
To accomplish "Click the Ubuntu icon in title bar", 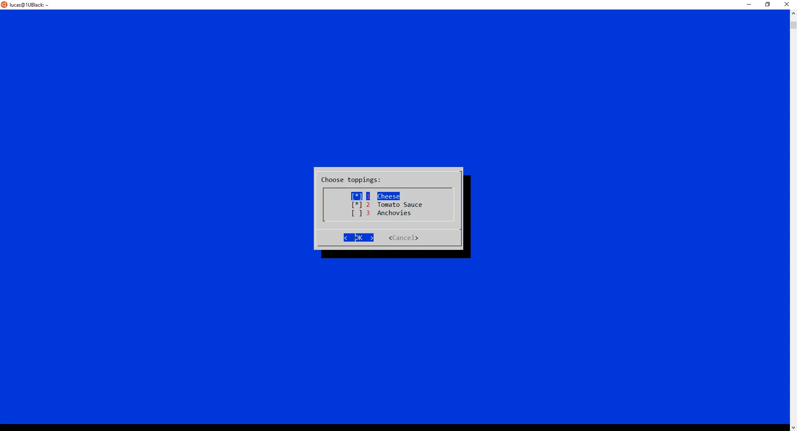I will [4, 5].
